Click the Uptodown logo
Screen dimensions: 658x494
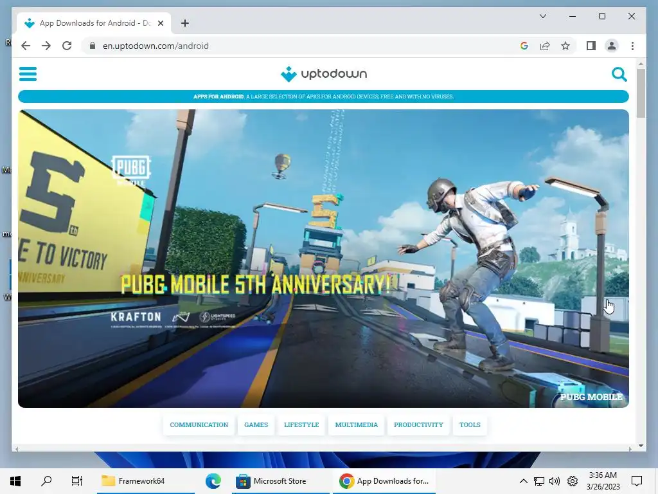[x=324, y=74]
